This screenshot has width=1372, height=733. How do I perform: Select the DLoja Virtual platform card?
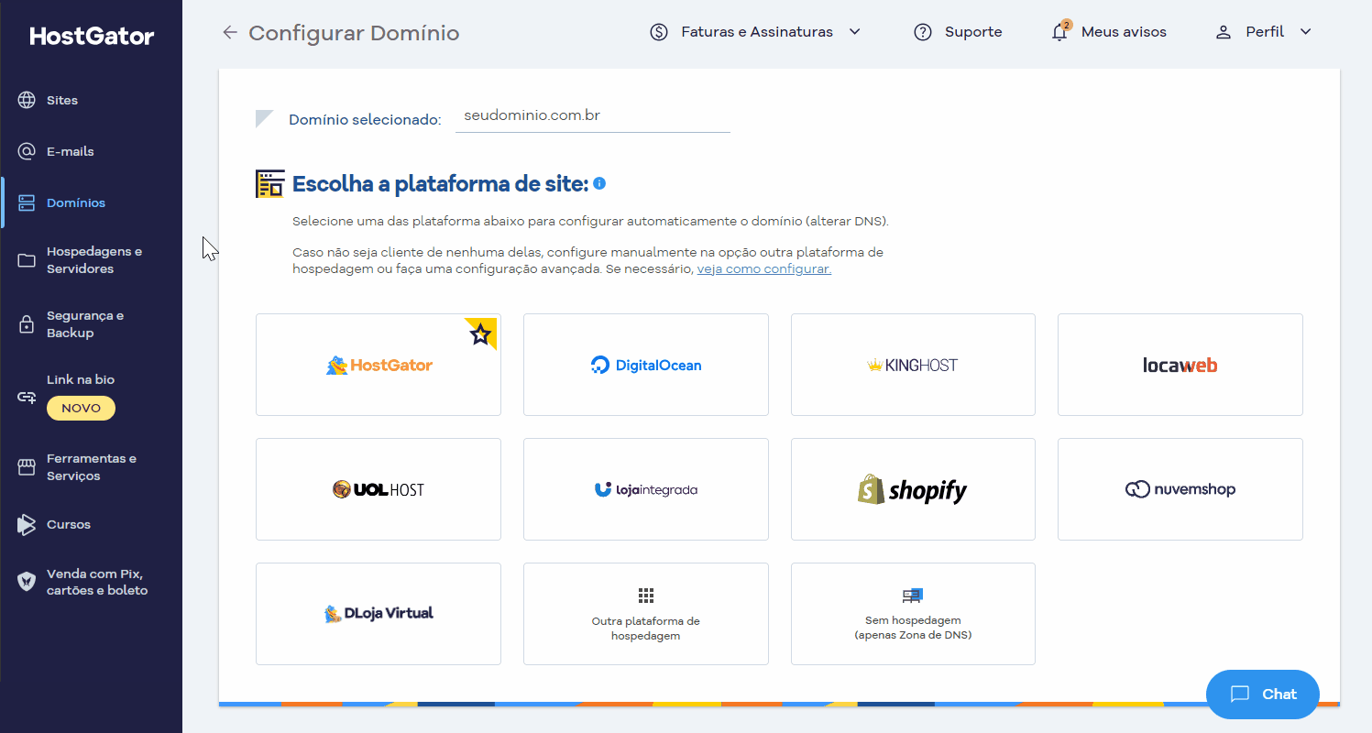point(379,614)
